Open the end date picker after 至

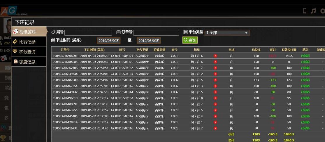(149, 41)
